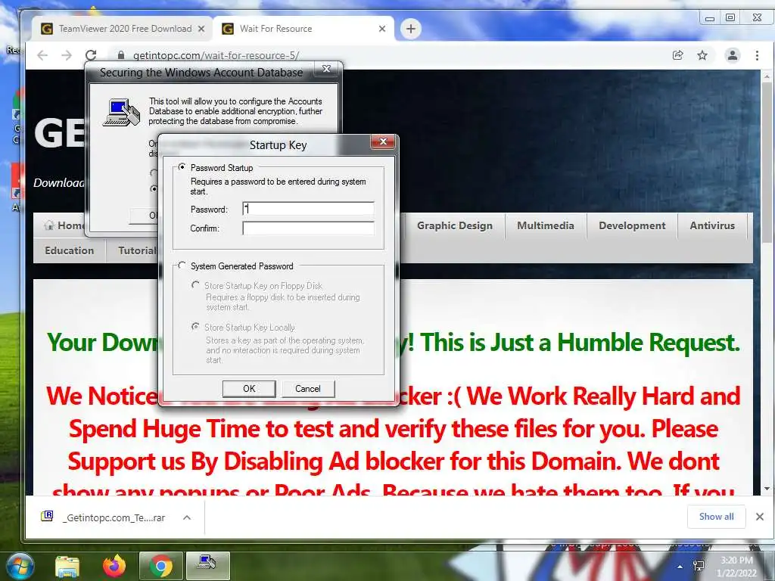Click the share page icon in address bar

click(678, 55)
